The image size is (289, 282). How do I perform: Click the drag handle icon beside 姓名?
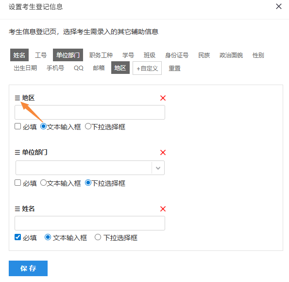click(17, 209)
